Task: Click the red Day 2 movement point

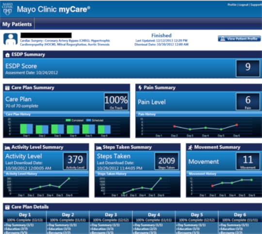Action: coord(213,186)
